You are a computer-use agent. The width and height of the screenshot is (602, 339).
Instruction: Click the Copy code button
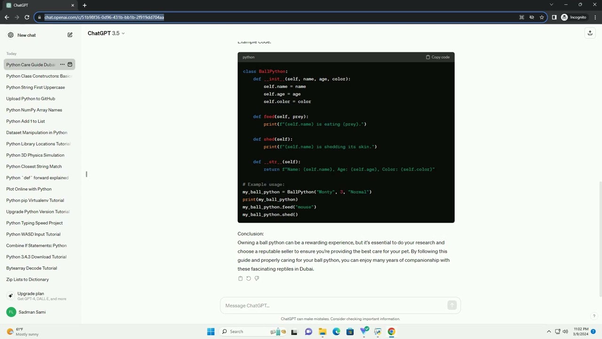point(438,57)
